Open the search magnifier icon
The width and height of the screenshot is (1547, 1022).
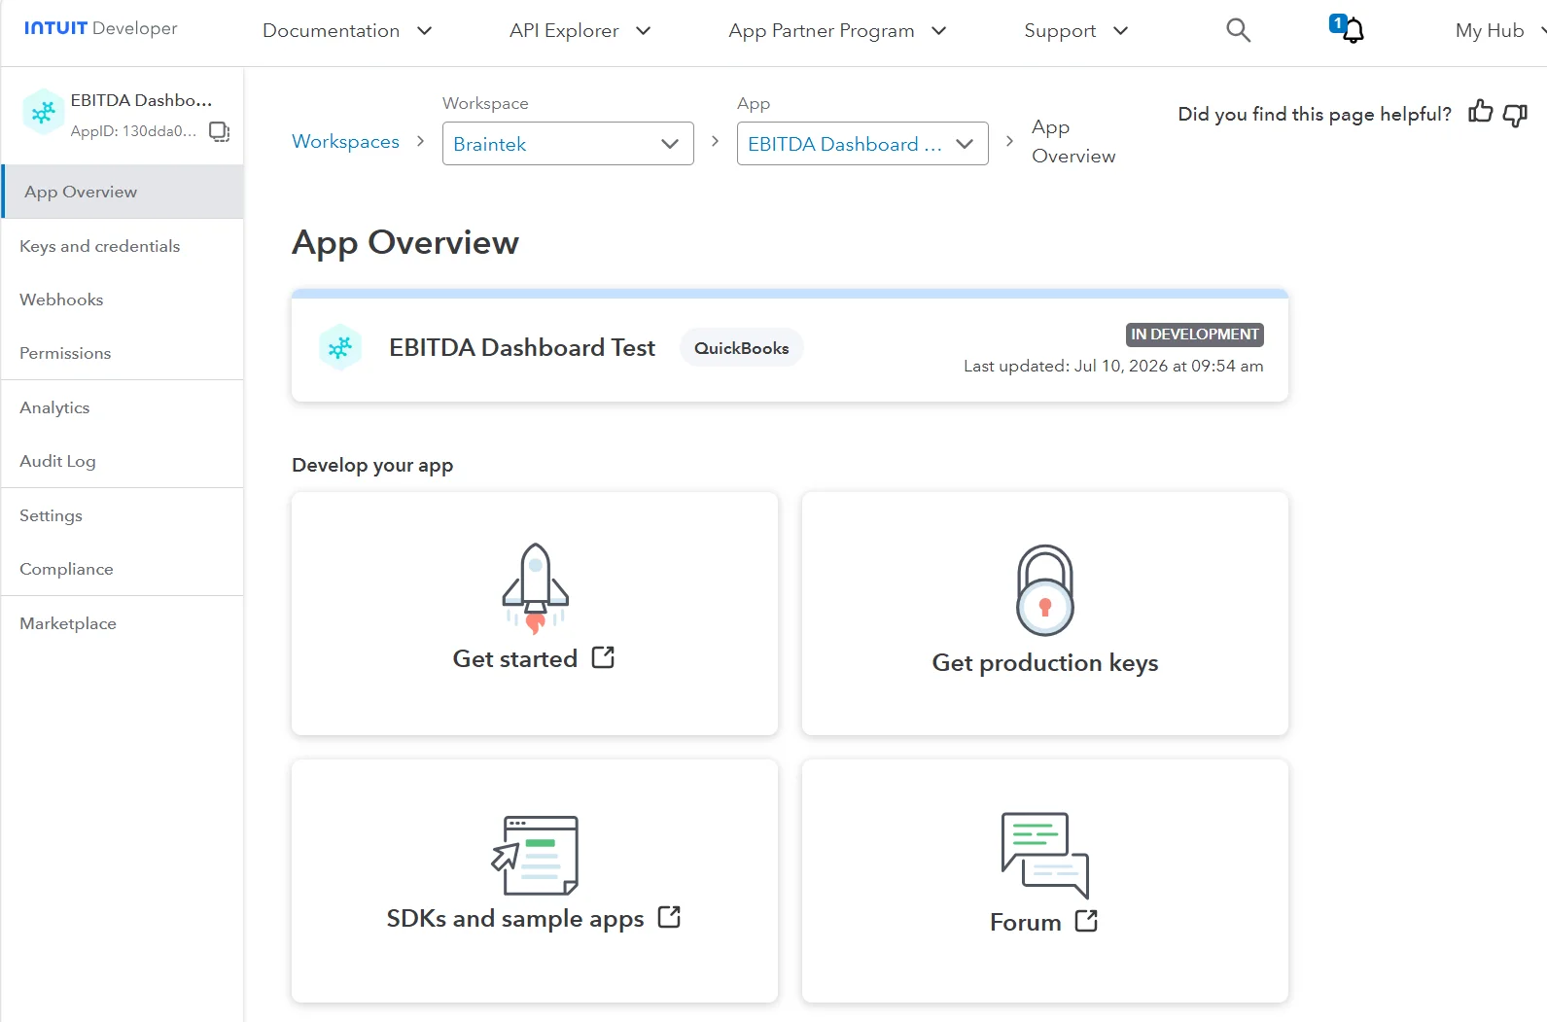tap(1238, 30)
